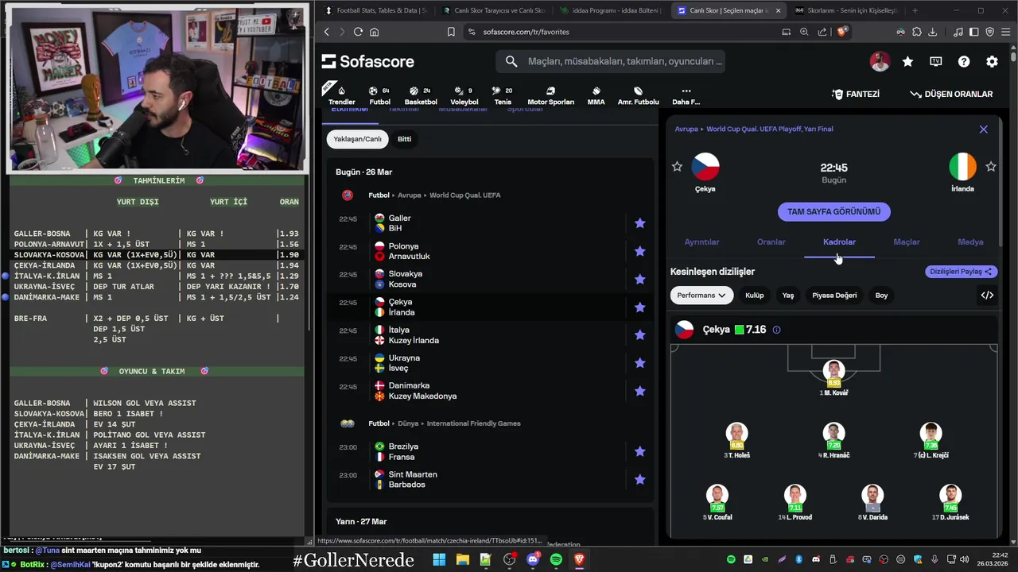Expand the Performans dropdown
1018x572 pixels.
[701, 295]
